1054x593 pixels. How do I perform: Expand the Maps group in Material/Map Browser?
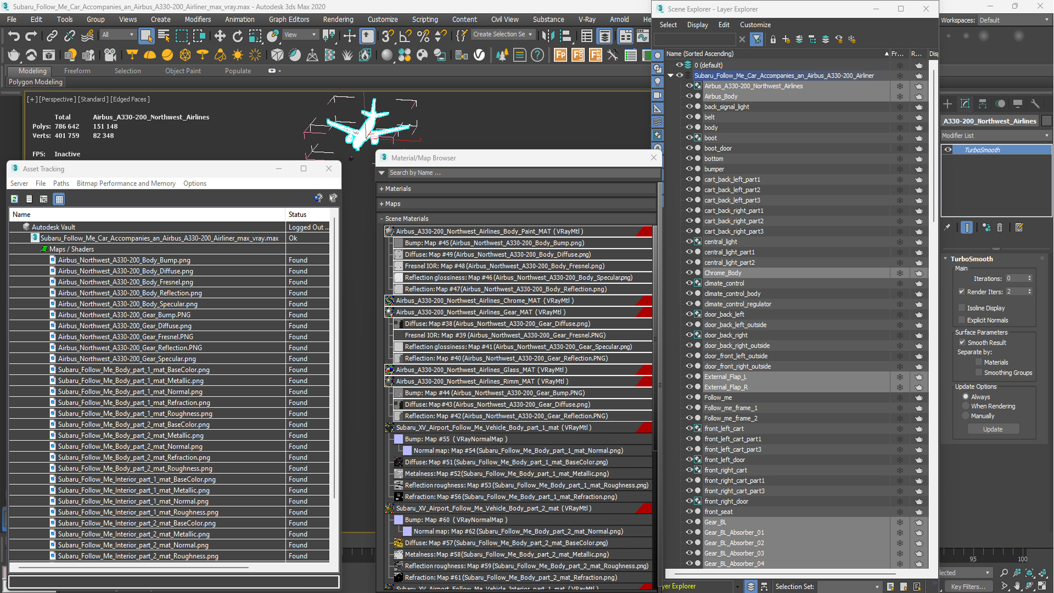coord(382,204)
